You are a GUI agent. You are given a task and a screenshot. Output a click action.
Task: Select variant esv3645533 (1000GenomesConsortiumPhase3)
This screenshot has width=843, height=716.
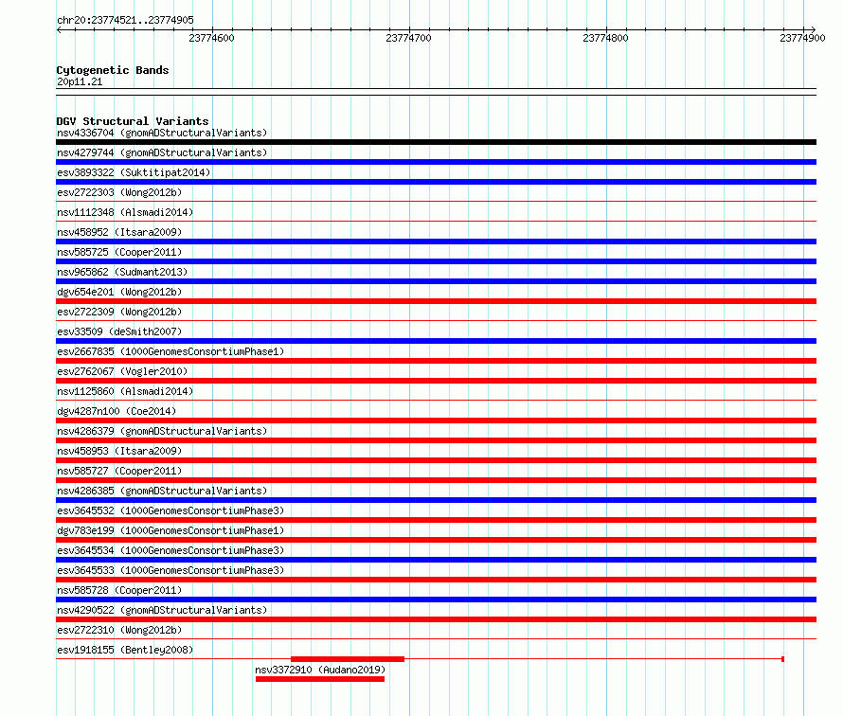click(170, 570)
